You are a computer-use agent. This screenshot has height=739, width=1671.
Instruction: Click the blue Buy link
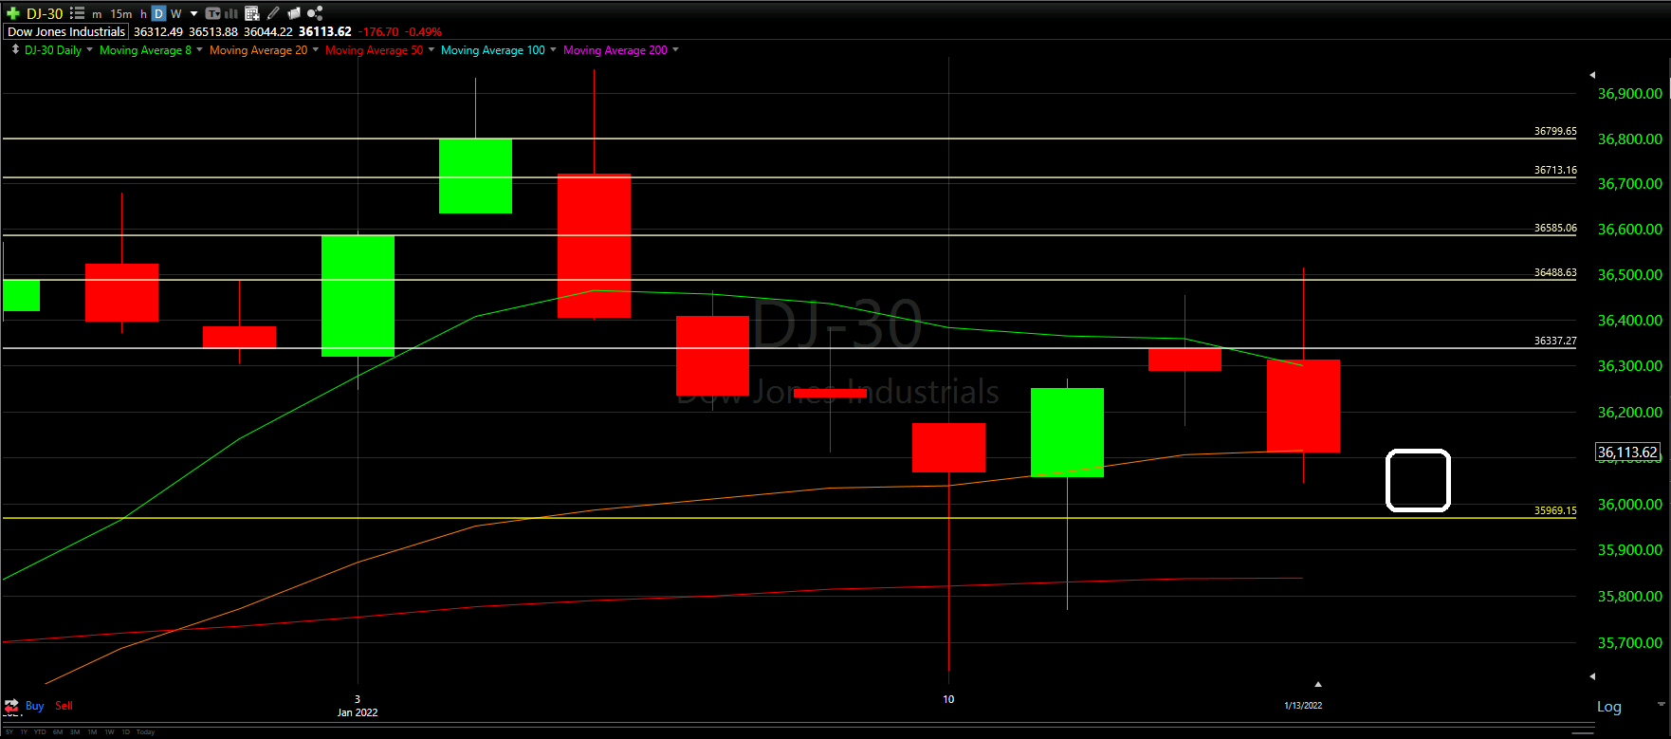(35, 706)
